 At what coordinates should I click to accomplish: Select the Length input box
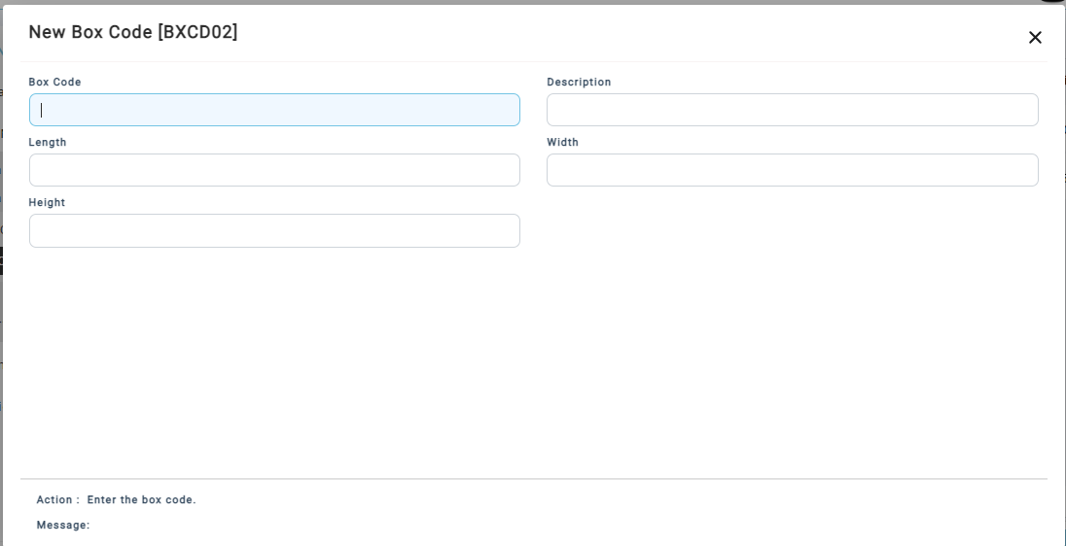coord(274,170)
